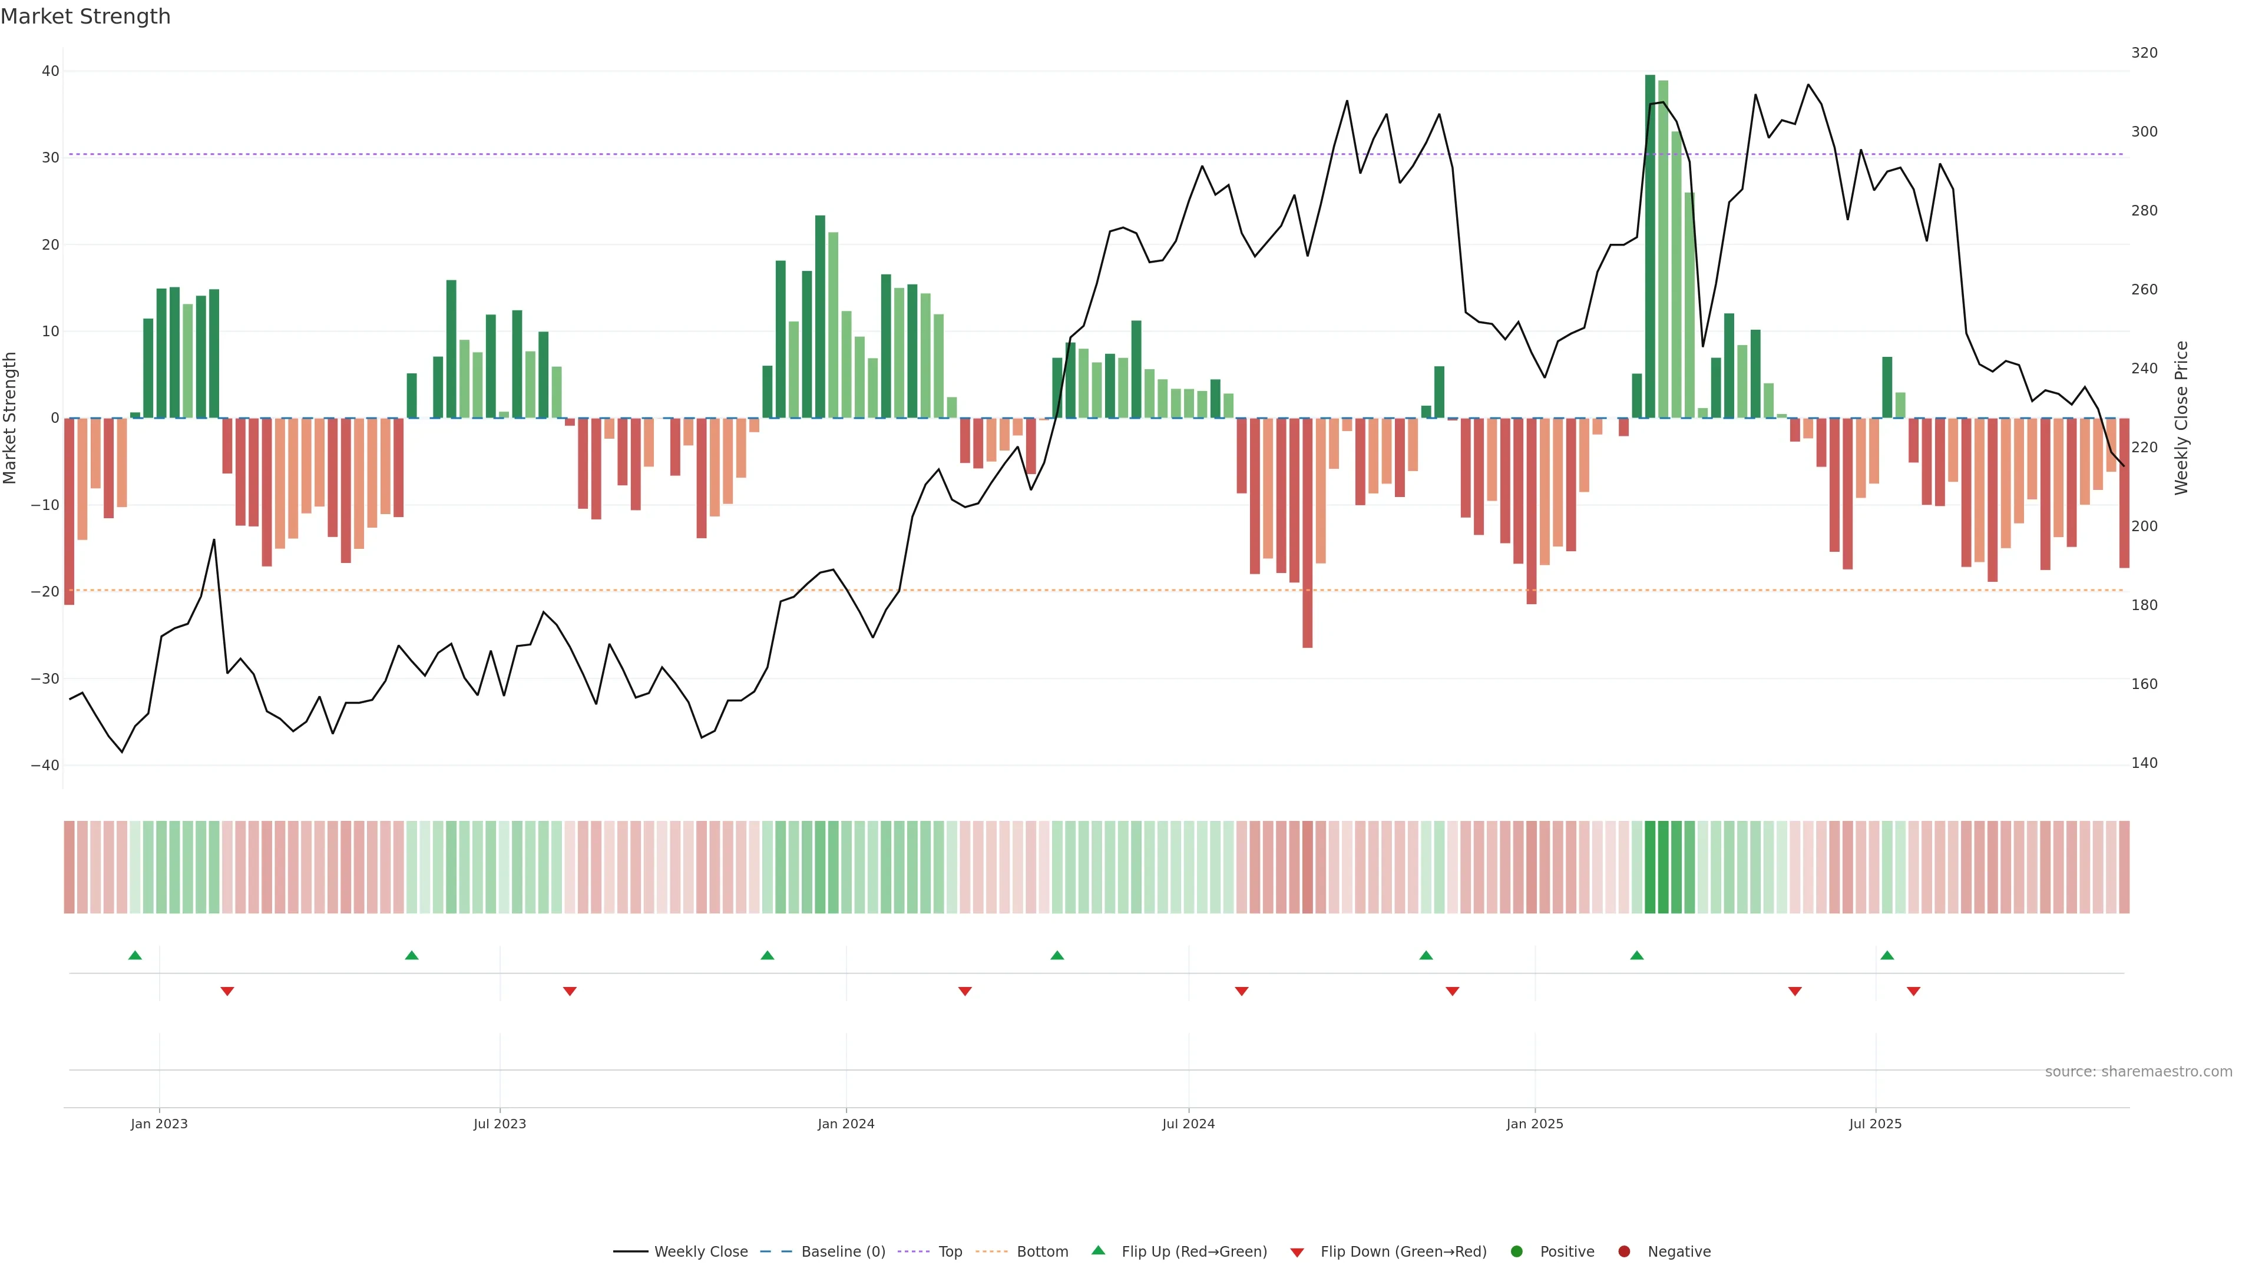Viewport: 2262px width, 1272px height.
Task: Click the green triangle icon in the legend
Action: [1097, 1250]
